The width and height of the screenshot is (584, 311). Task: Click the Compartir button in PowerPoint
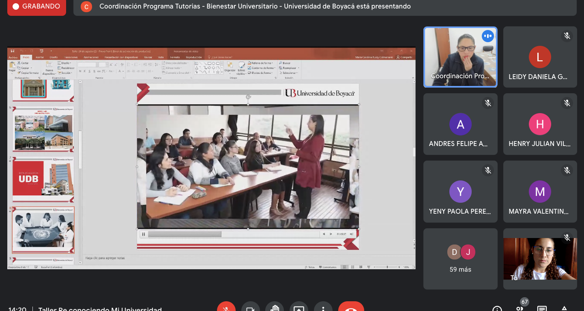[404, 57]
